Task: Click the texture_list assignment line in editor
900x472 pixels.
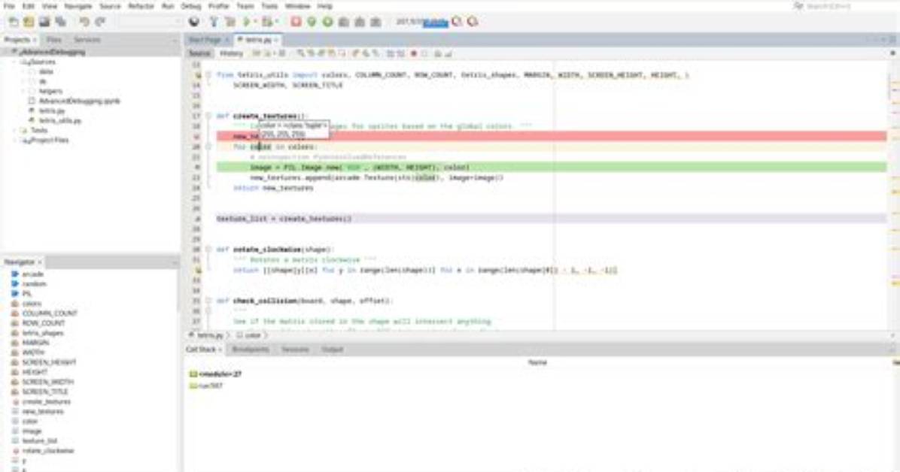Action: [x=551, y=219]
